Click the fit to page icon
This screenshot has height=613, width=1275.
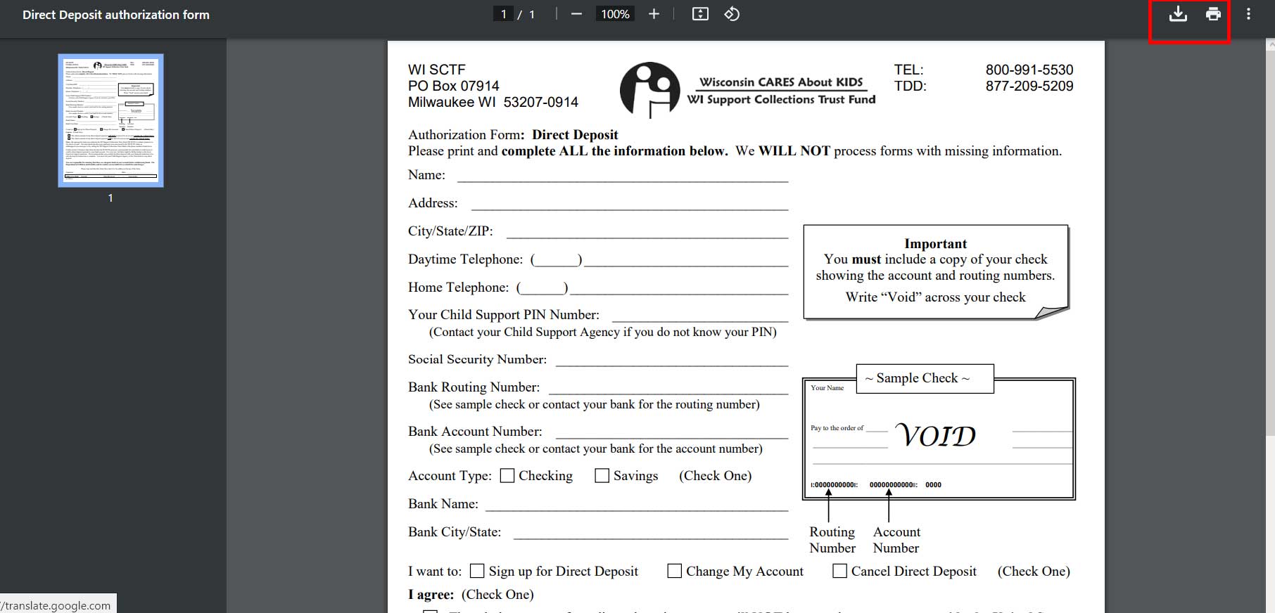coord(700,14)
